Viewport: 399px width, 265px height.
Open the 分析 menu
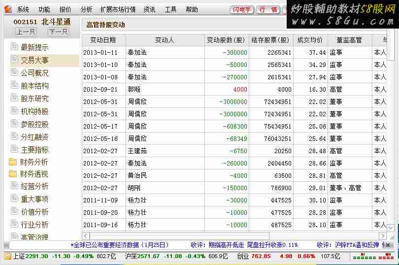click(86, 10)
